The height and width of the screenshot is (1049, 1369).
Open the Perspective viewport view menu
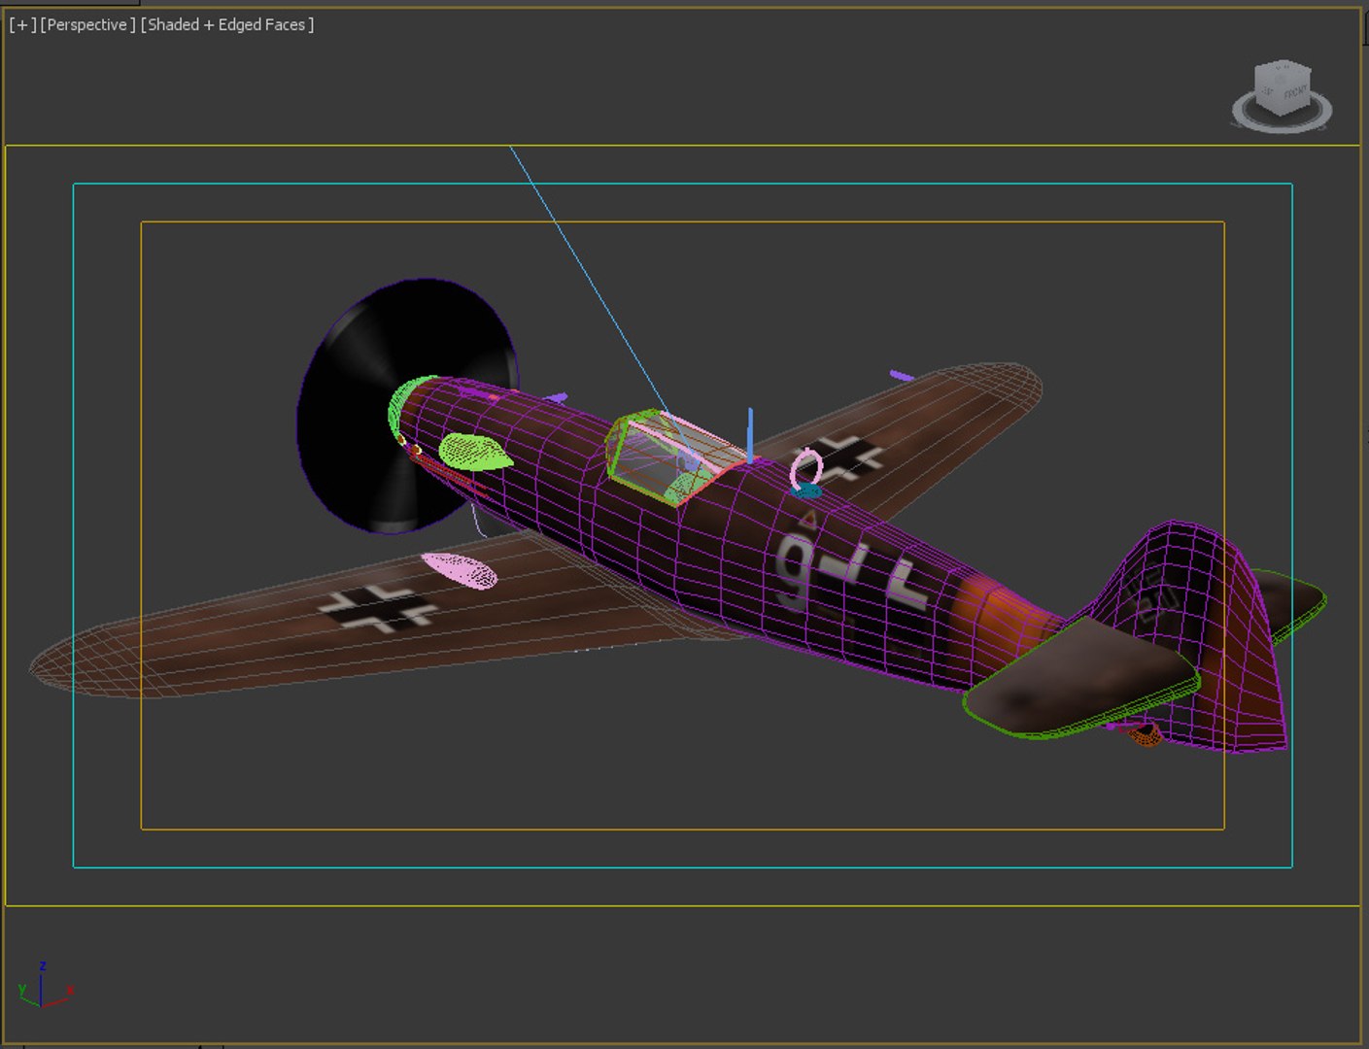(87, 25)
